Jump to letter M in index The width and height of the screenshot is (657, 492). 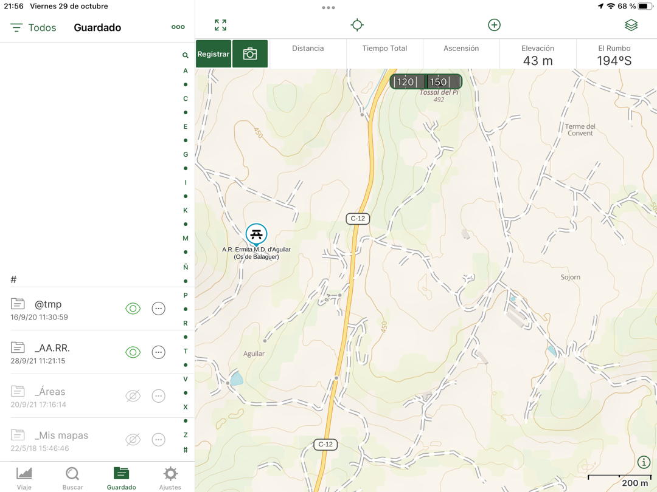[186, 239]
